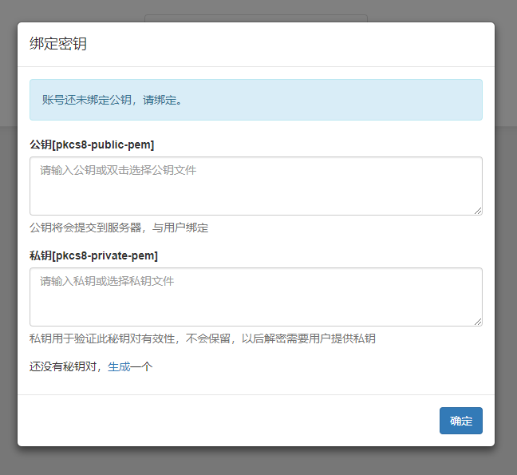Click the 私钥[pkcs8-private-pem] label
Image resolution: width=517 pixels, height=475 pixels.
(93, 255)
